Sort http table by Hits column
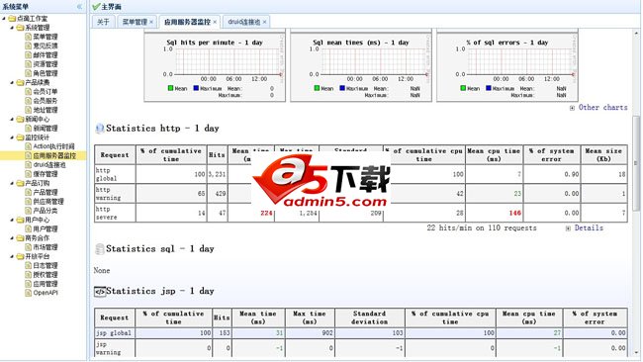This screenshot has height=362, width=643. pyautogui.click(x=217, y=155)
